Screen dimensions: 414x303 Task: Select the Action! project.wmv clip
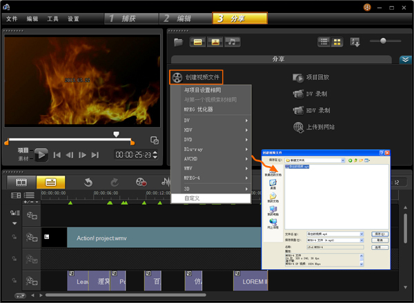point(164,238)
